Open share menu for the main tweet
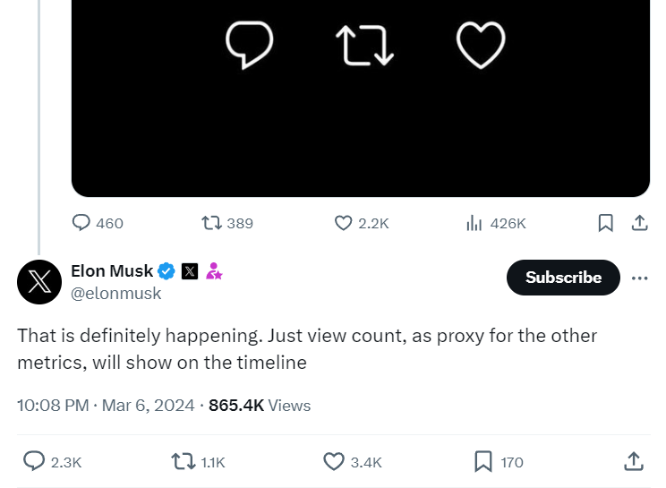Viewport: 666px width, 488px height. [633, 461]
